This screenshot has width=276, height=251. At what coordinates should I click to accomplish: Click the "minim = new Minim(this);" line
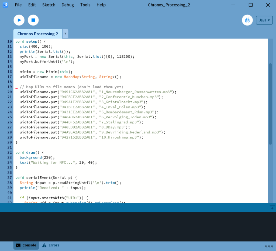pyautogui.click(x=46, y=72)
